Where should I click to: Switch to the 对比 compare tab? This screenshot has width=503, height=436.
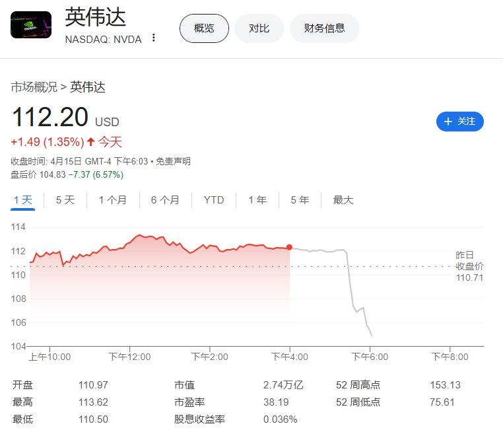coord(259,28)
